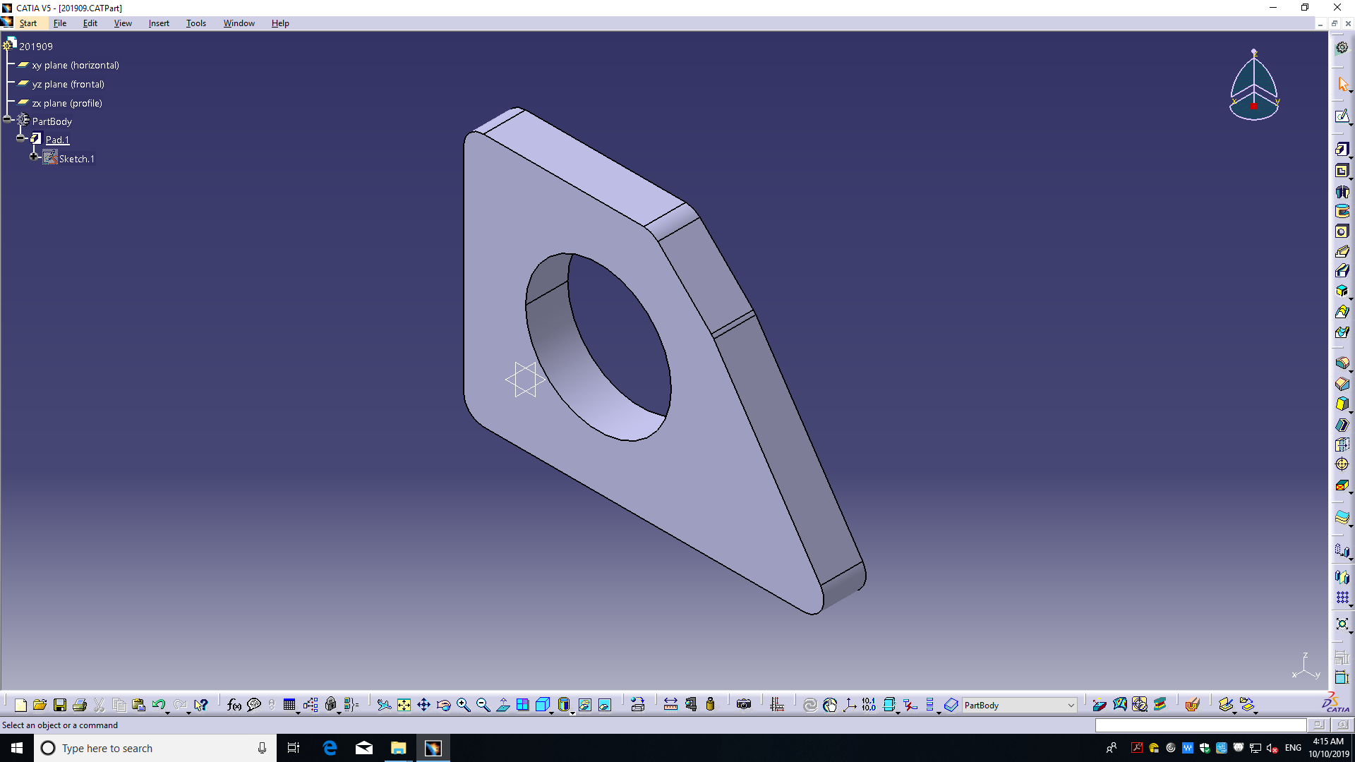Select xy plane (horizontal) in tree
Image resolution: width=1355 pixels, height=762 pixels.
(x=75, y=65)
